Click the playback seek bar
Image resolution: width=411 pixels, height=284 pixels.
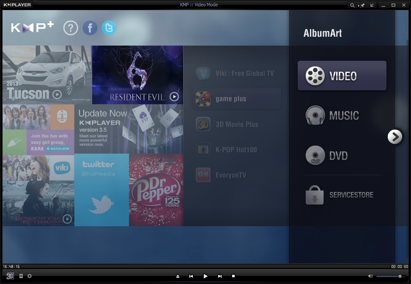(205, 266)
